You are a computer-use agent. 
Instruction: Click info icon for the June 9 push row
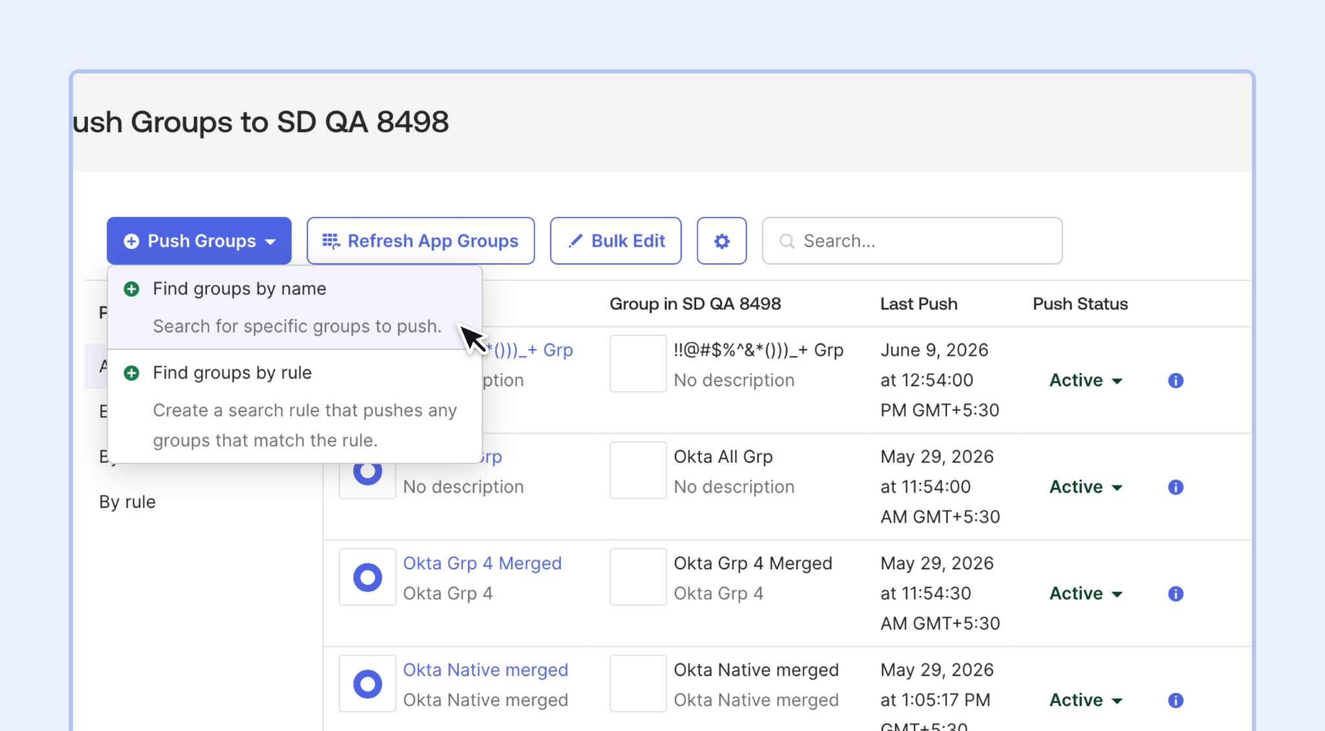(x=1176, y=380)
